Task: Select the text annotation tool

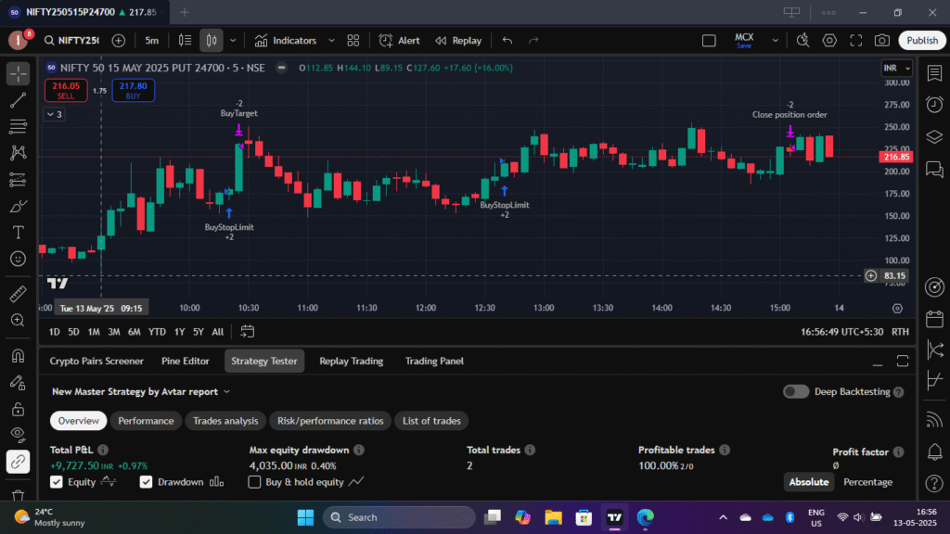Action: click(19, 233)
